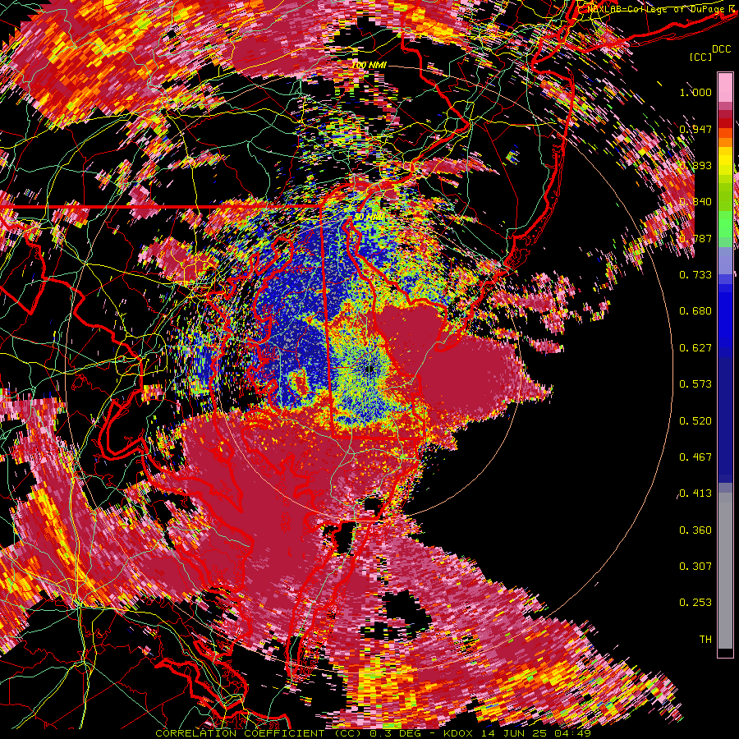Click the CORRELATION COEFFICIENT title text
Image resolution: width=739 pixels, height=739 pixels.
point(240,734)
